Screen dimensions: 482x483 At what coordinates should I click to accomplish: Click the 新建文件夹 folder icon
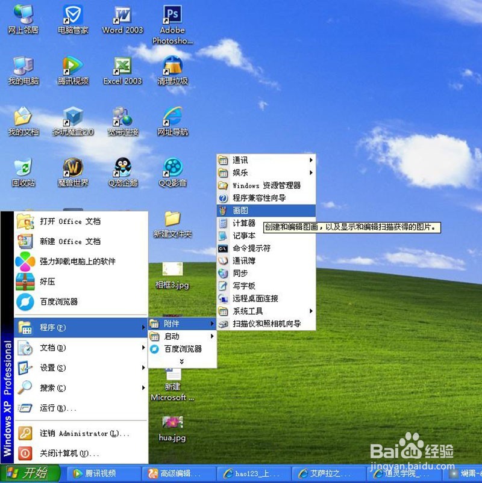point(172,224)
